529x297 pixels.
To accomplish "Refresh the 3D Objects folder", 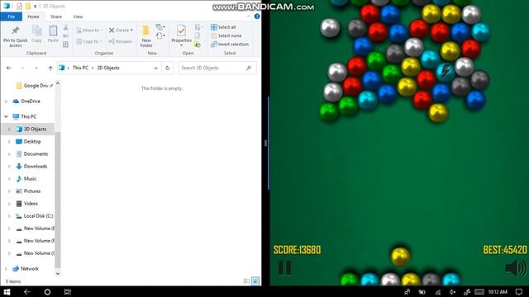I will pos(167,68).
